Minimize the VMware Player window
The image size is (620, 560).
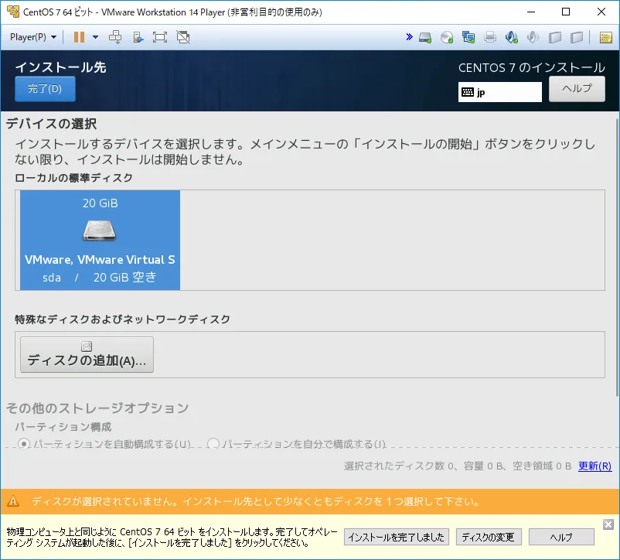(x=531, y=12)
